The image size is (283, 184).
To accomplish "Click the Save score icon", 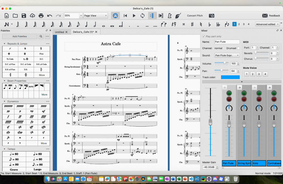I will (24, 16).
